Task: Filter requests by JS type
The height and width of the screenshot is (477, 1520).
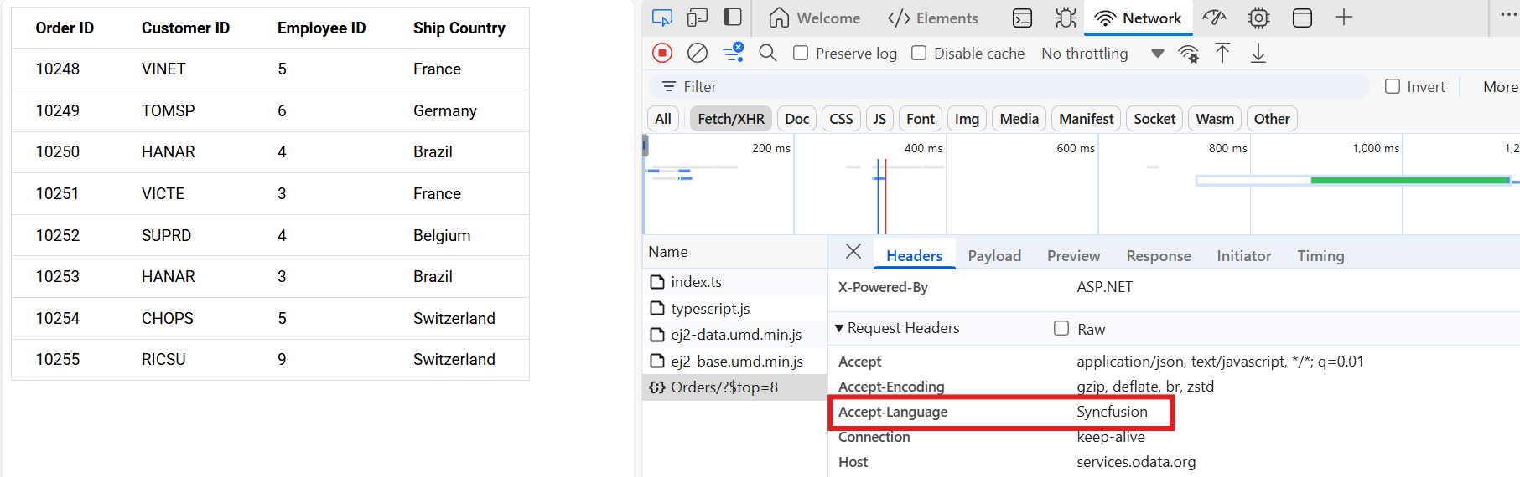Action: coord(879,119)
